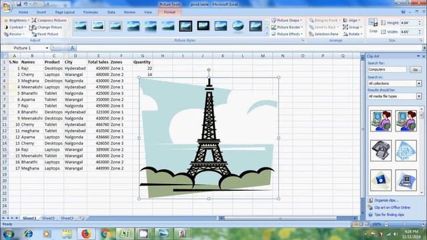This screenshot has height=240, width=427.
Task: Click Compress Pictures
Action: [x=49, y=21]
